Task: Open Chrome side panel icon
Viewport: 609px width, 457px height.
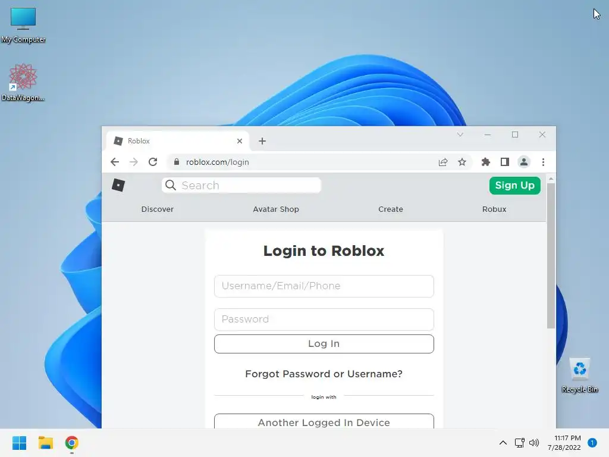Action: 504,162
